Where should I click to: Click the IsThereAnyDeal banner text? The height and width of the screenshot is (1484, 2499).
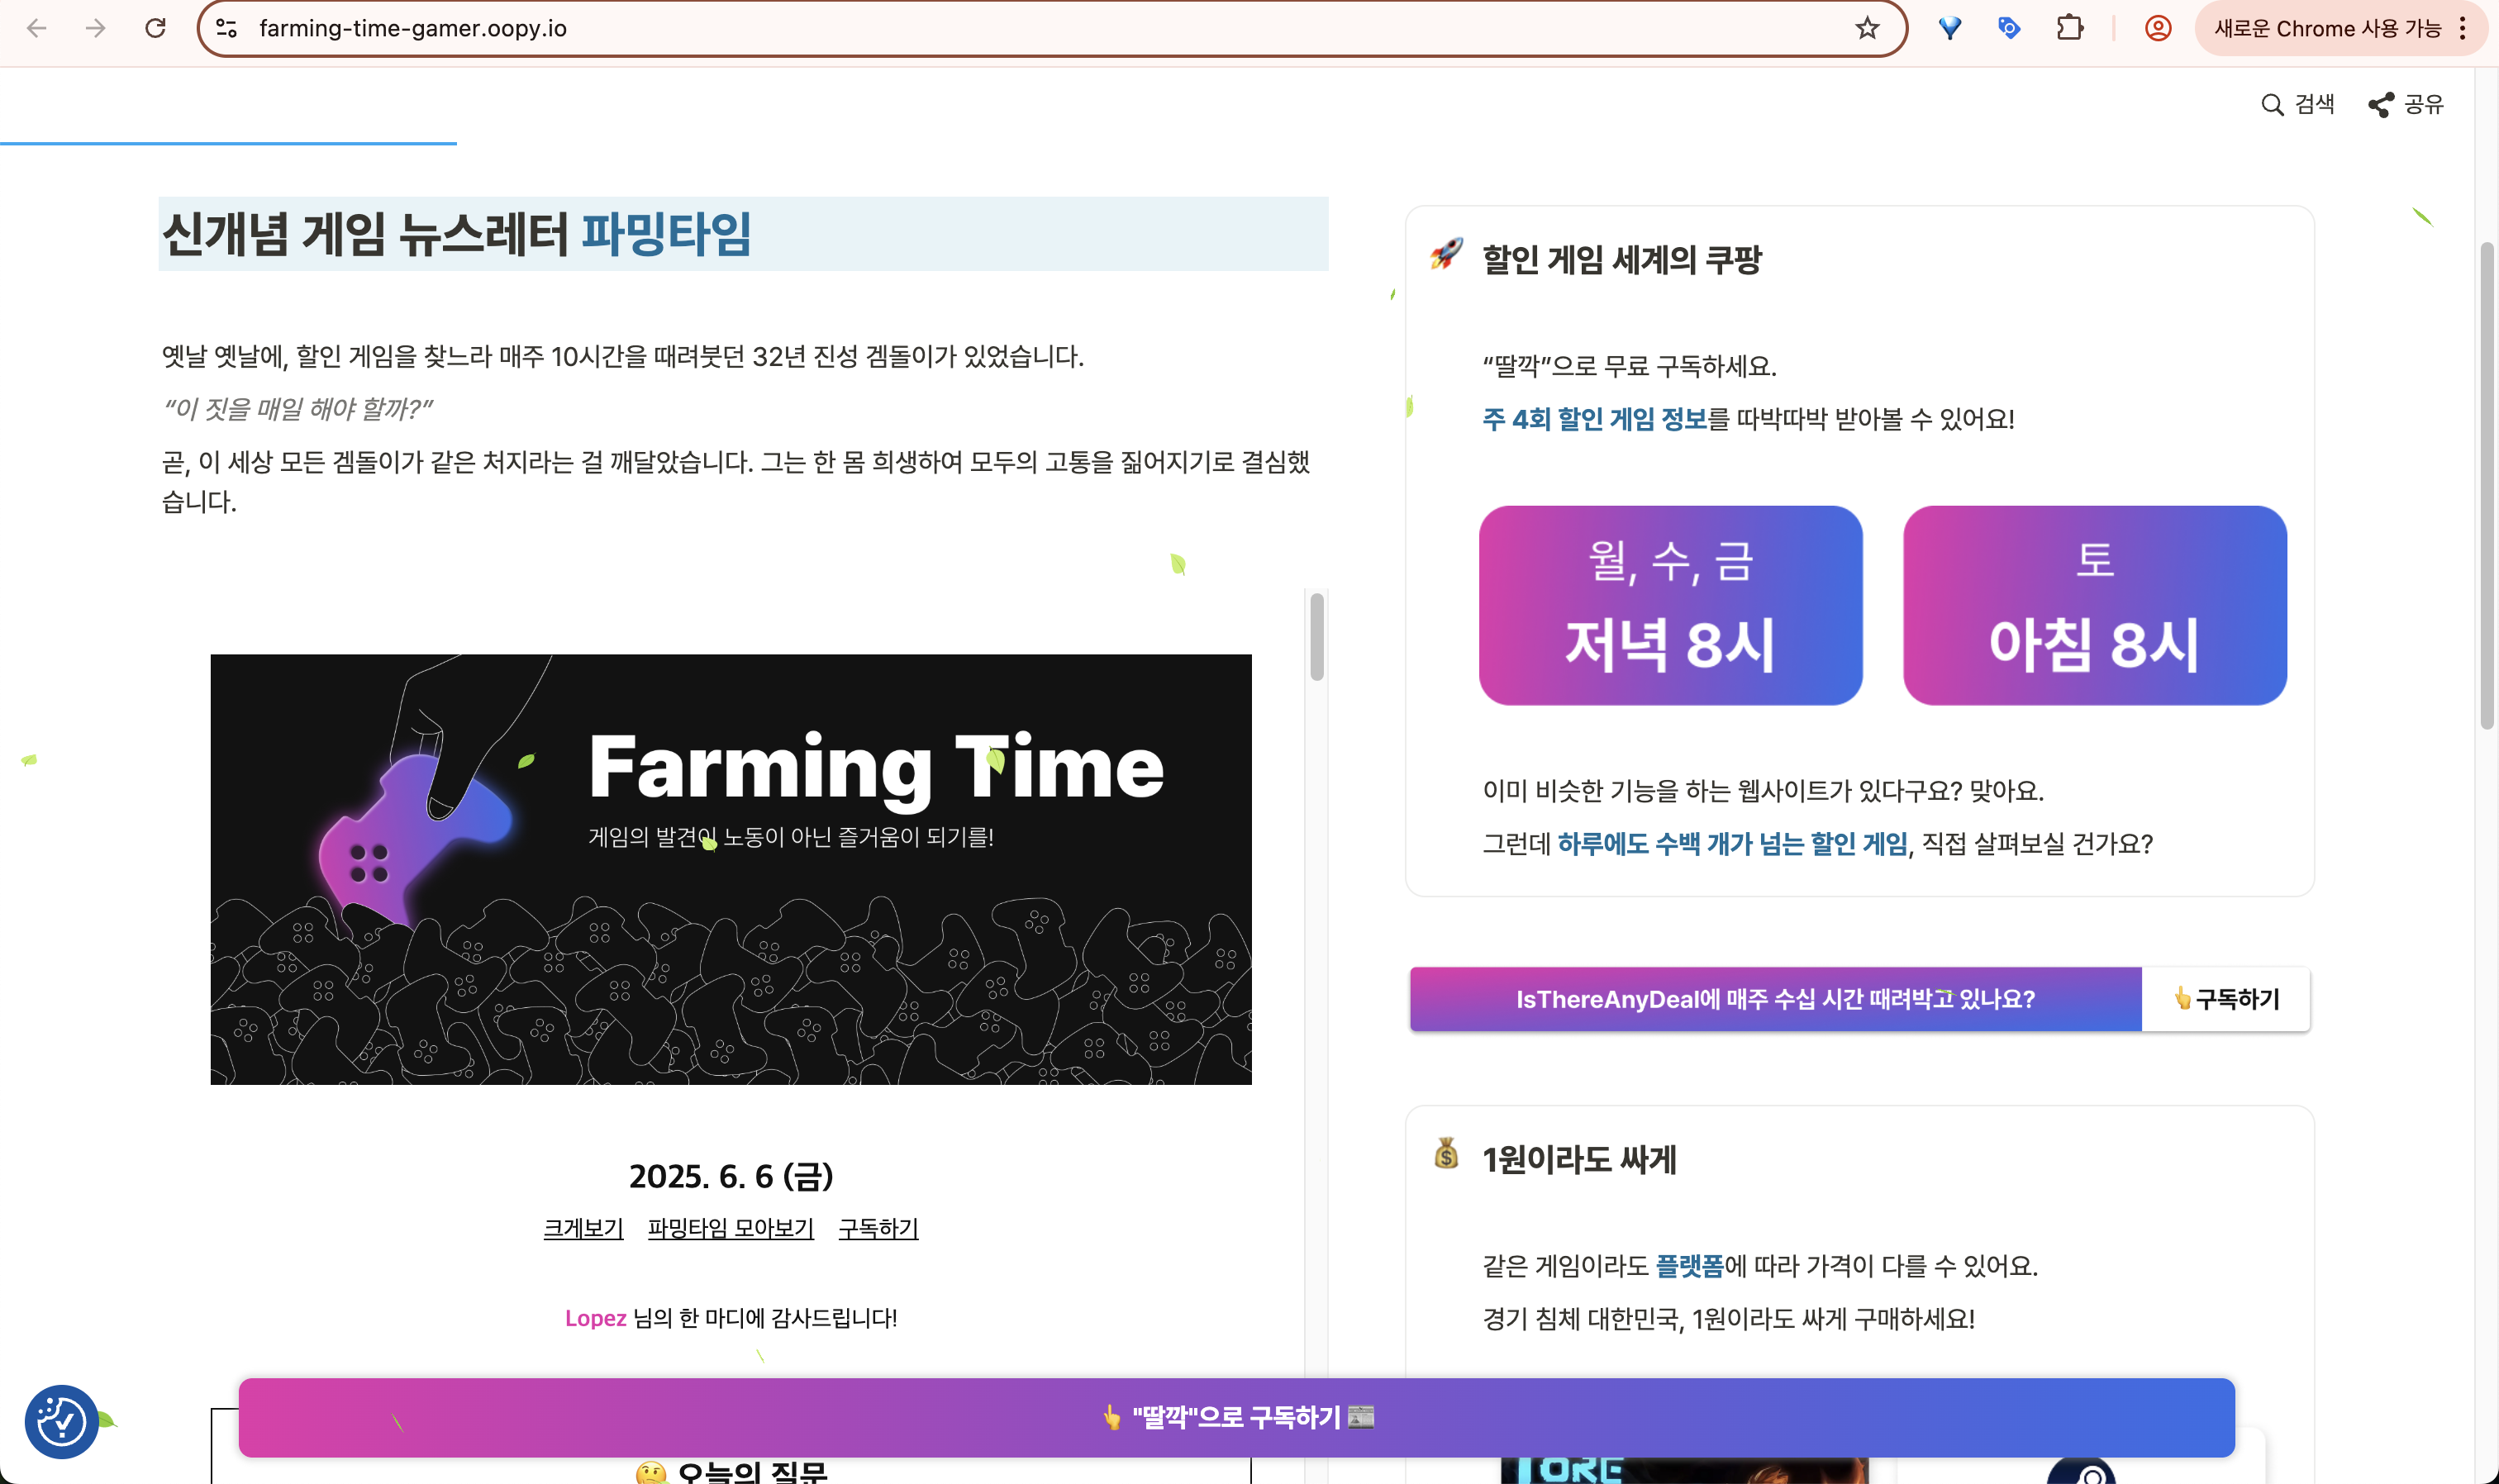1775,999
